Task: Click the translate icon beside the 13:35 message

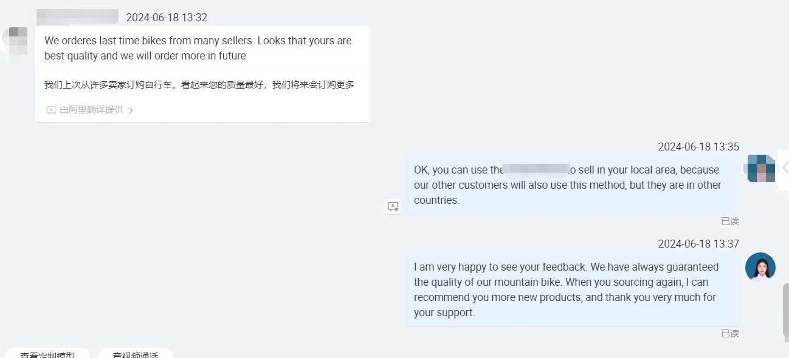Action: tap(393, 207)
